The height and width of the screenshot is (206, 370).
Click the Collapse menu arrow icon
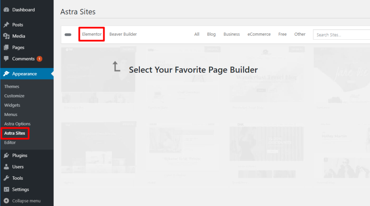click(x=7, y=201)
